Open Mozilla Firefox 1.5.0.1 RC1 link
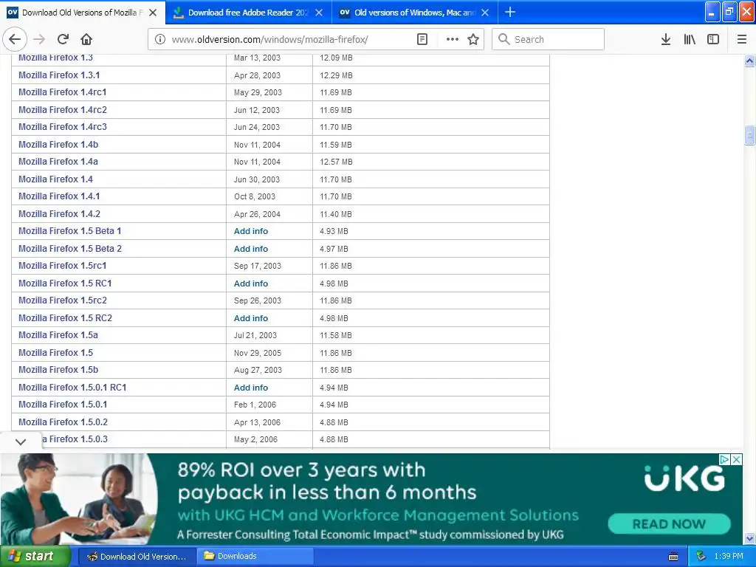This screenshot has width=756, height=567. click(72, 388)
